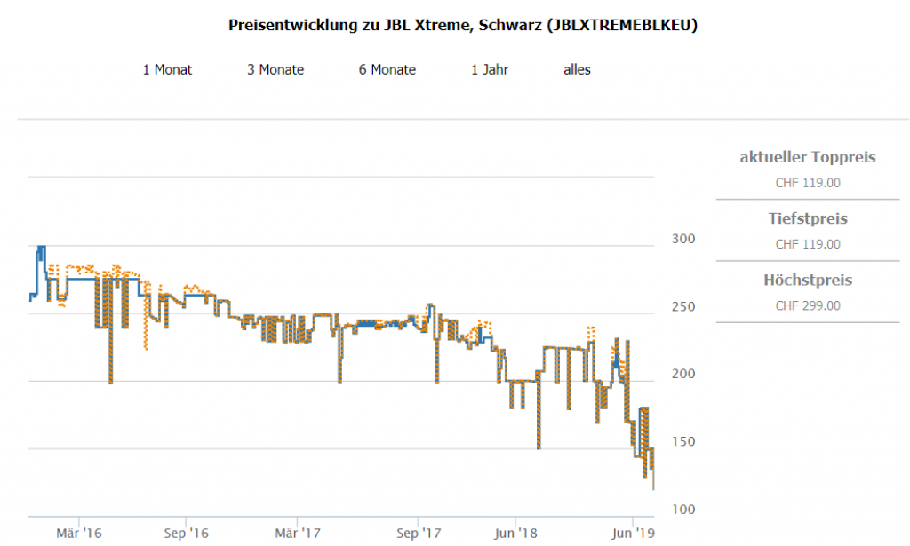Click the CHF 299.00 Höchstpreis value

[x=808, y=305]
